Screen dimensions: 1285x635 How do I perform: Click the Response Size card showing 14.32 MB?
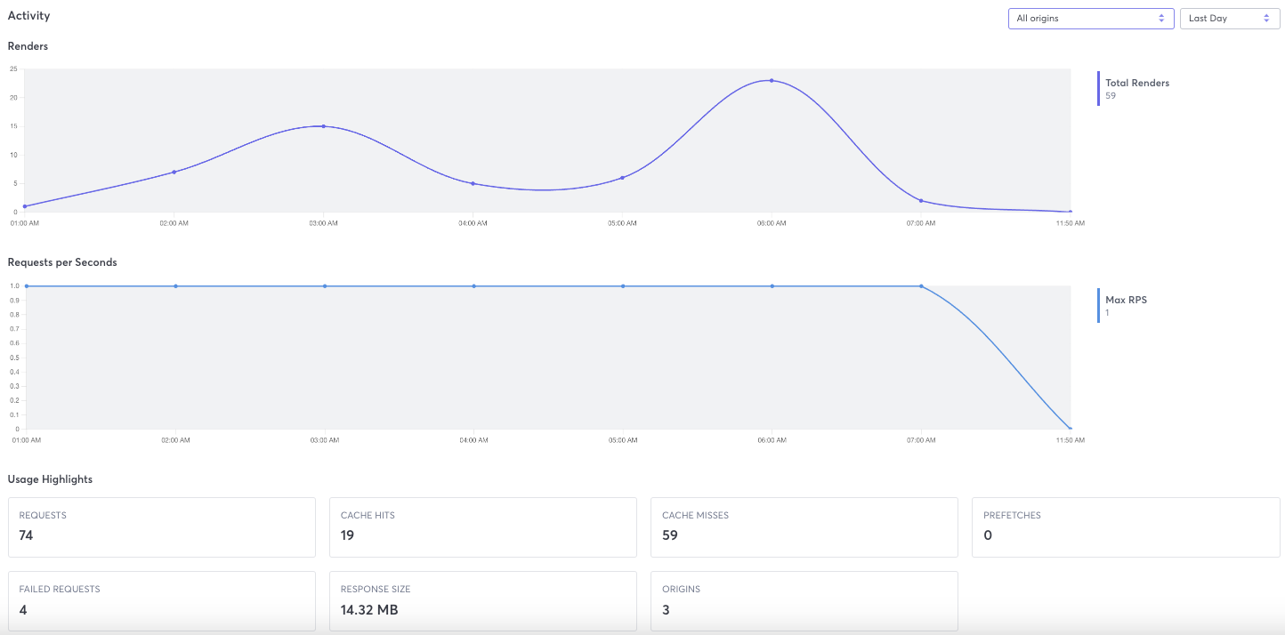482,600
